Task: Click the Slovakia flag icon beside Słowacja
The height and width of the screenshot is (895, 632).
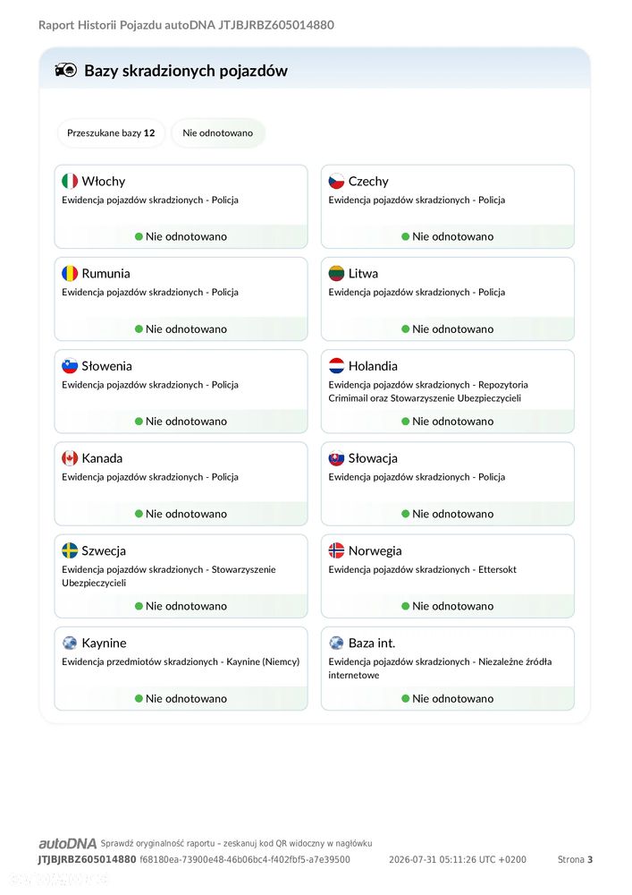Action: click(336, 458)
